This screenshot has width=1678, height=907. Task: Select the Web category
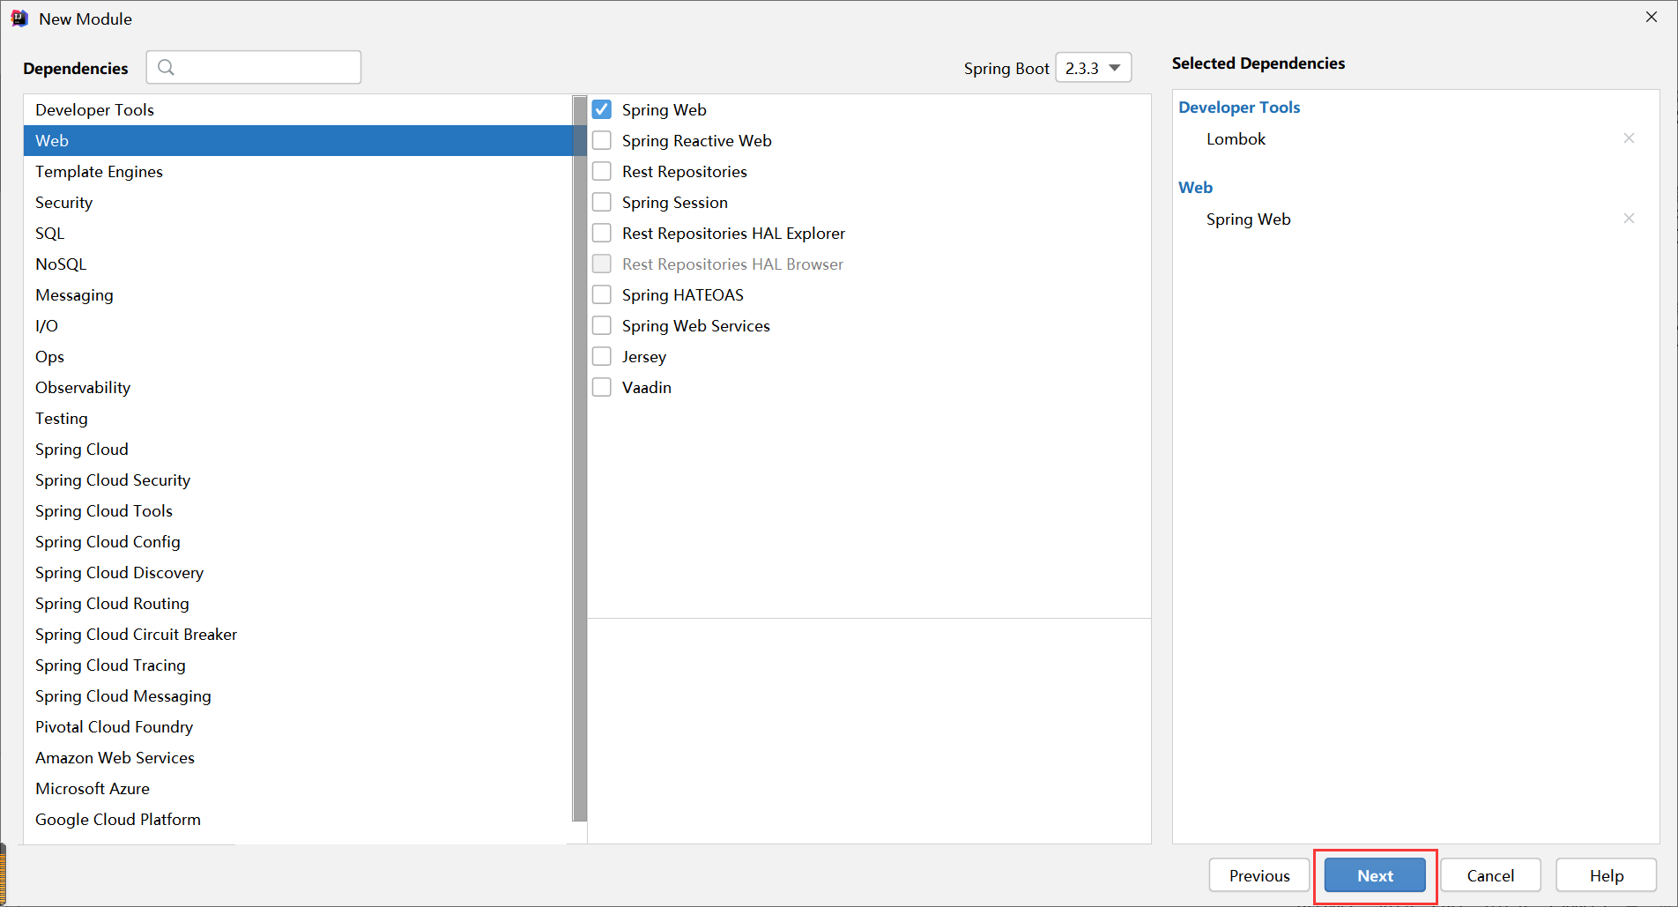click(x=298, y=140)
